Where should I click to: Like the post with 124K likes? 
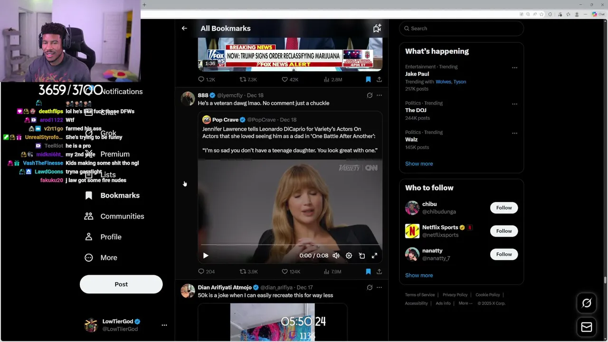pyautogui.click(x=291, y=272)
